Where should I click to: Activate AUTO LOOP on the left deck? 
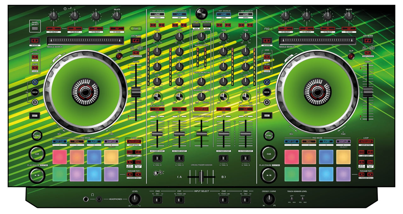click(134, 142)
